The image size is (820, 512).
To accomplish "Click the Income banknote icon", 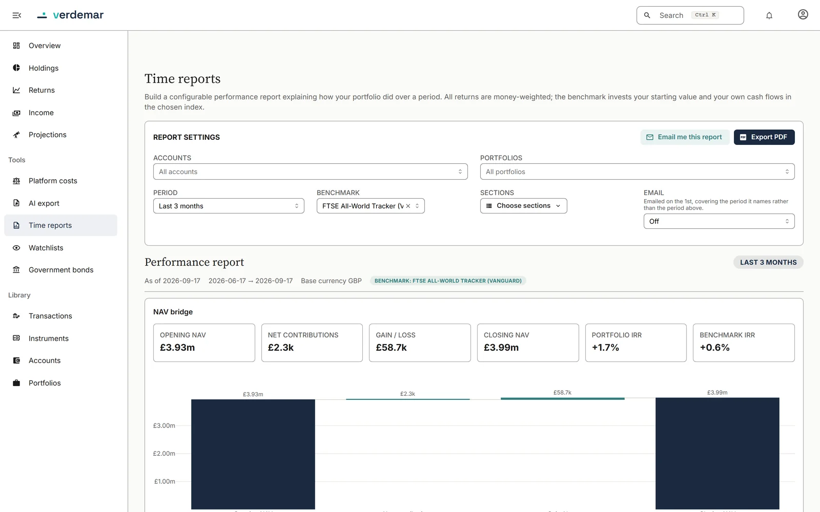I will [x=16, y=113].
